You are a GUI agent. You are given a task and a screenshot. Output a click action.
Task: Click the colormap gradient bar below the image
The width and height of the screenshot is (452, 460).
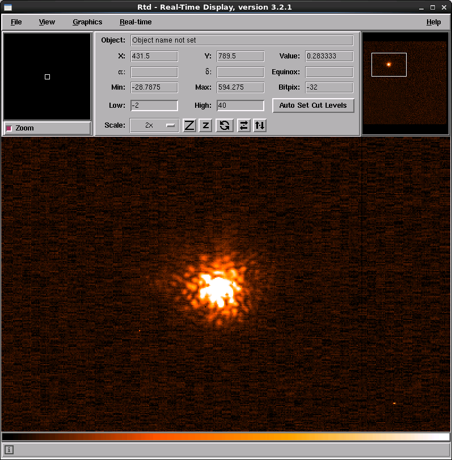coord(226,437)
